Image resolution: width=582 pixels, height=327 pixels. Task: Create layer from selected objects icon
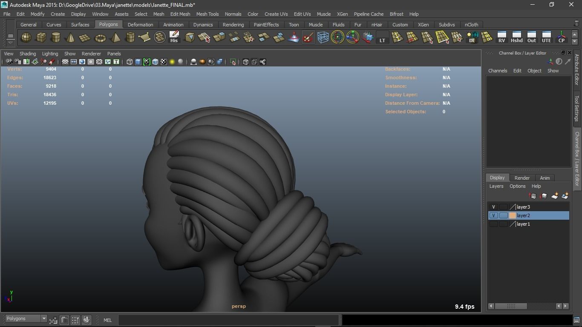click(x=565, y=196)
